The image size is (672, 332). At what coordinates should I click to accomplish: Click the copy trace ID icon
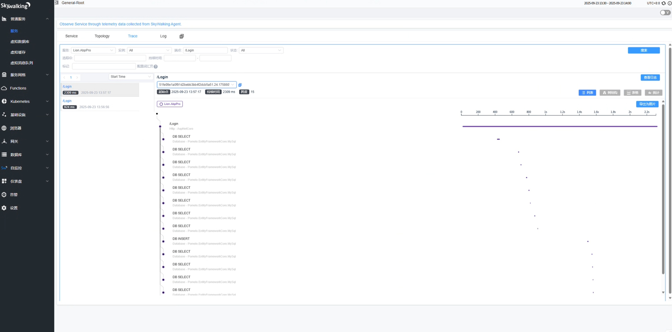coord(240,85)
